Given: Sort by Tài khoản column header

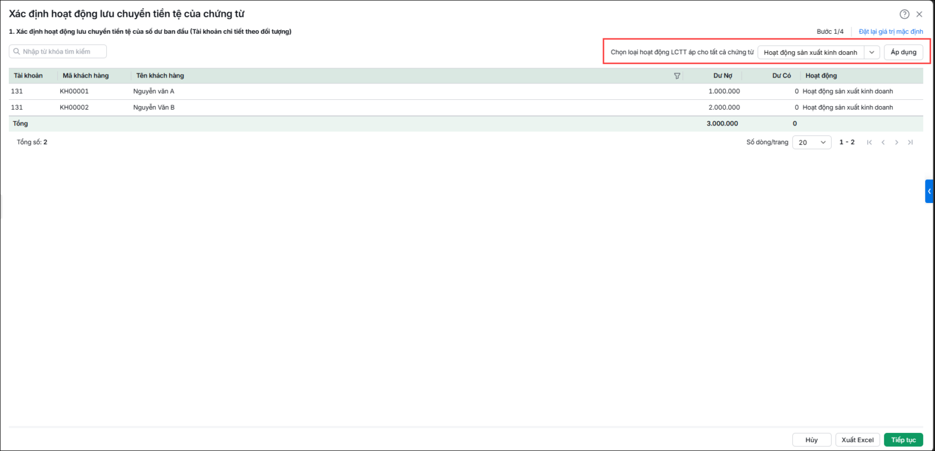Looking at the screenshot, I should 28,76.
